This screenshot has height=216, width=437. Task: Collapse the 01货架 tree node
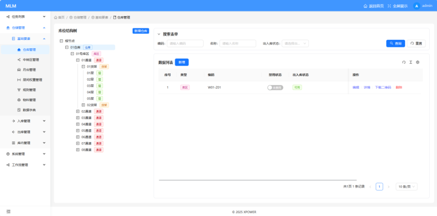pos(83,67)
